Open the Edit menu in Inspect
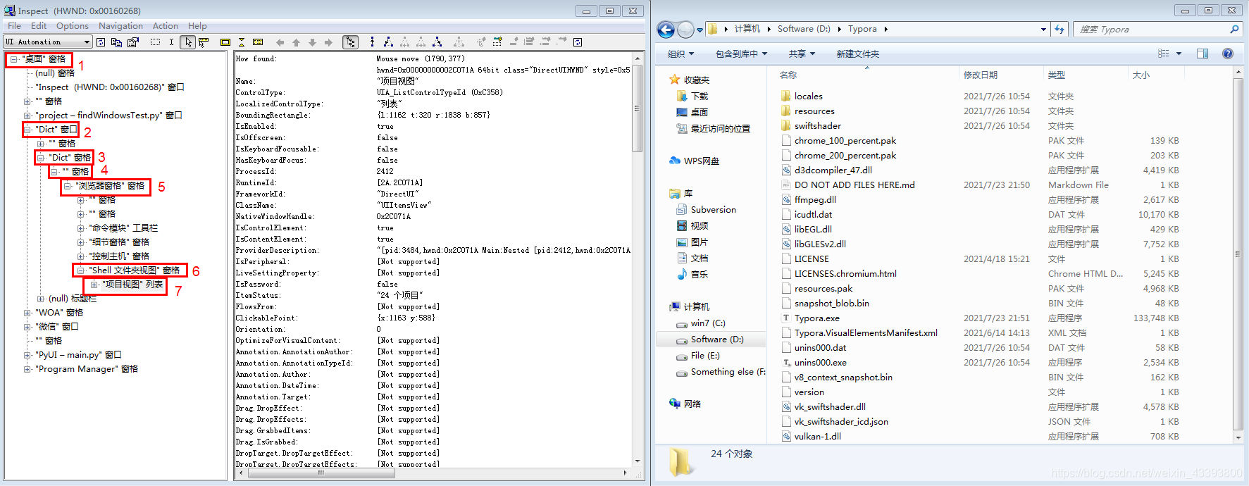1249x486 pixels. pyautogui.click(x=39, y=25)
